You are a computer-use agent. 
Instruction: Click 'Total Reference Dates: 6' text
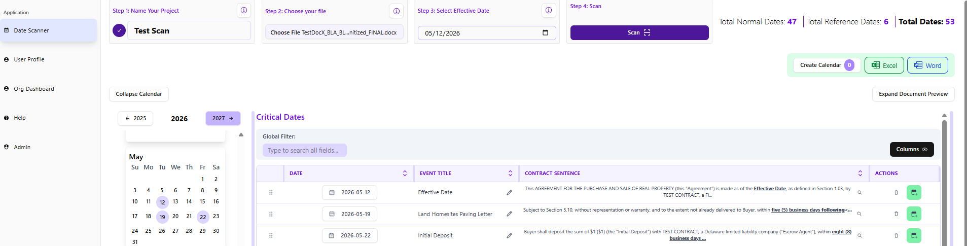click(847, 22)
